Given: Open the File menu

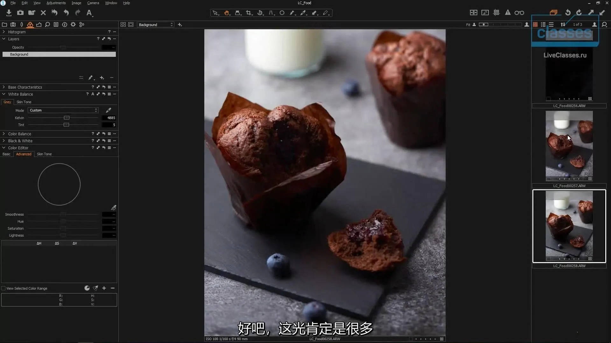Looking at the screenshot, I should [13, 3].
